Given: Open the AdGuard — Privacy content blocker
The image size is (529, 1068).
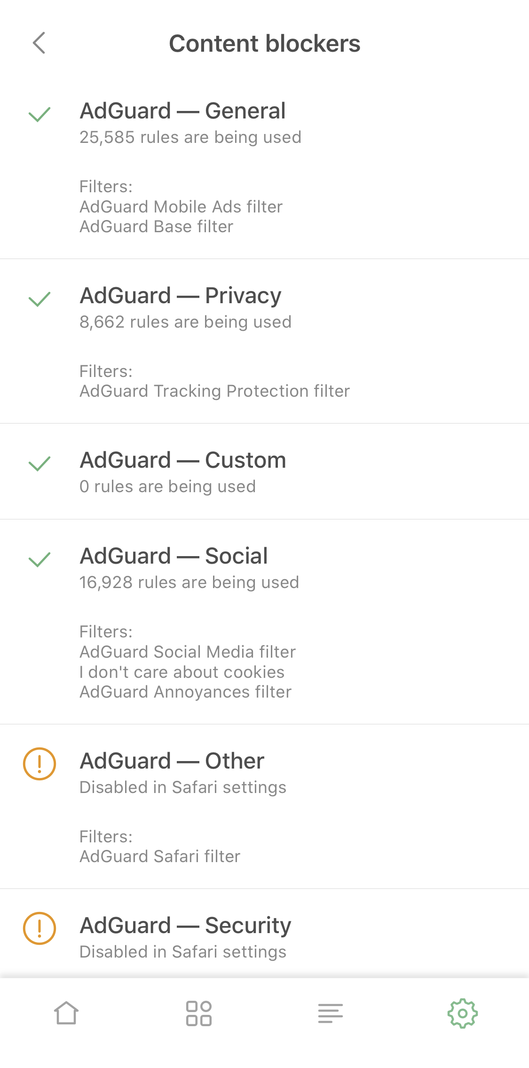Looking at the screenshot, I should click(x=181, y=296).
